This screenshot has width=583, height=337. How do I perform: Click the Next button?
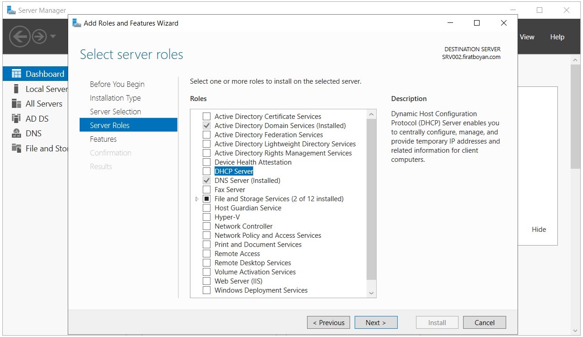376,322
